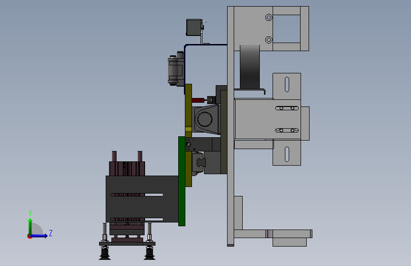The height and width of the screenshot is (266, 411).
Task: Click the green Y axis arrow of triad
Action: coord(30,226)
